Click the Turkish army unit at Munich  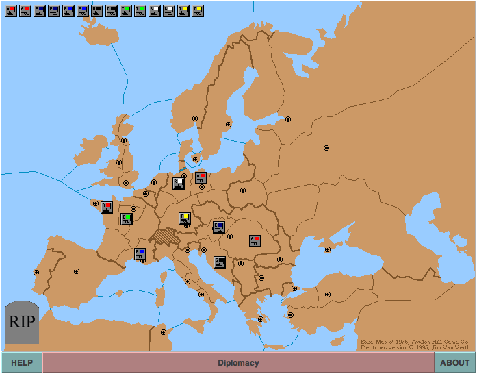pyautogui.click(x=185, y=219)
